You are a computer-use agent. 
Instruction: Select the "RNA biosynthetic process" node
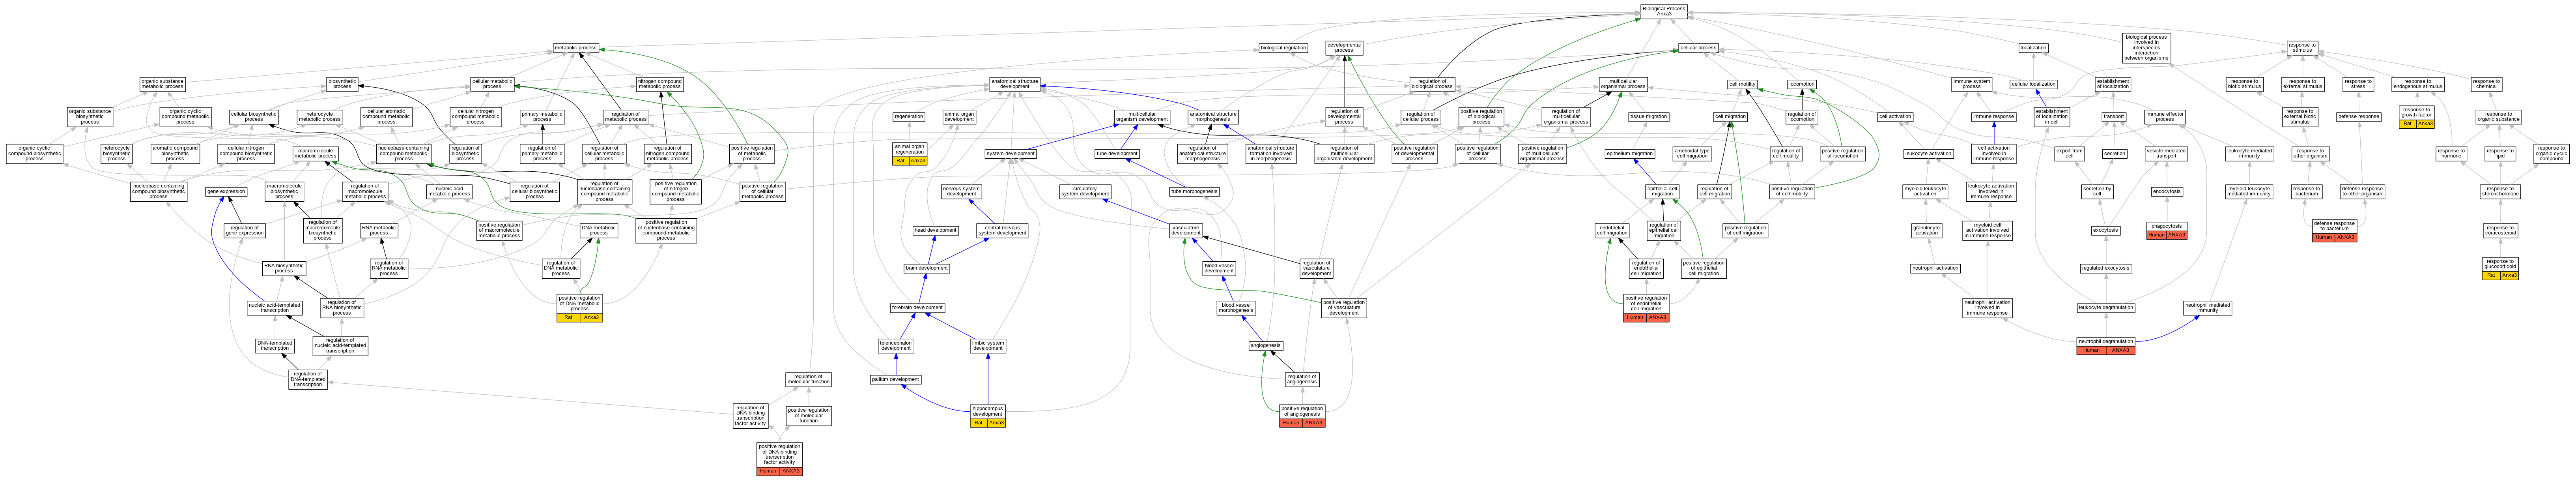click(x=284, y=268)
